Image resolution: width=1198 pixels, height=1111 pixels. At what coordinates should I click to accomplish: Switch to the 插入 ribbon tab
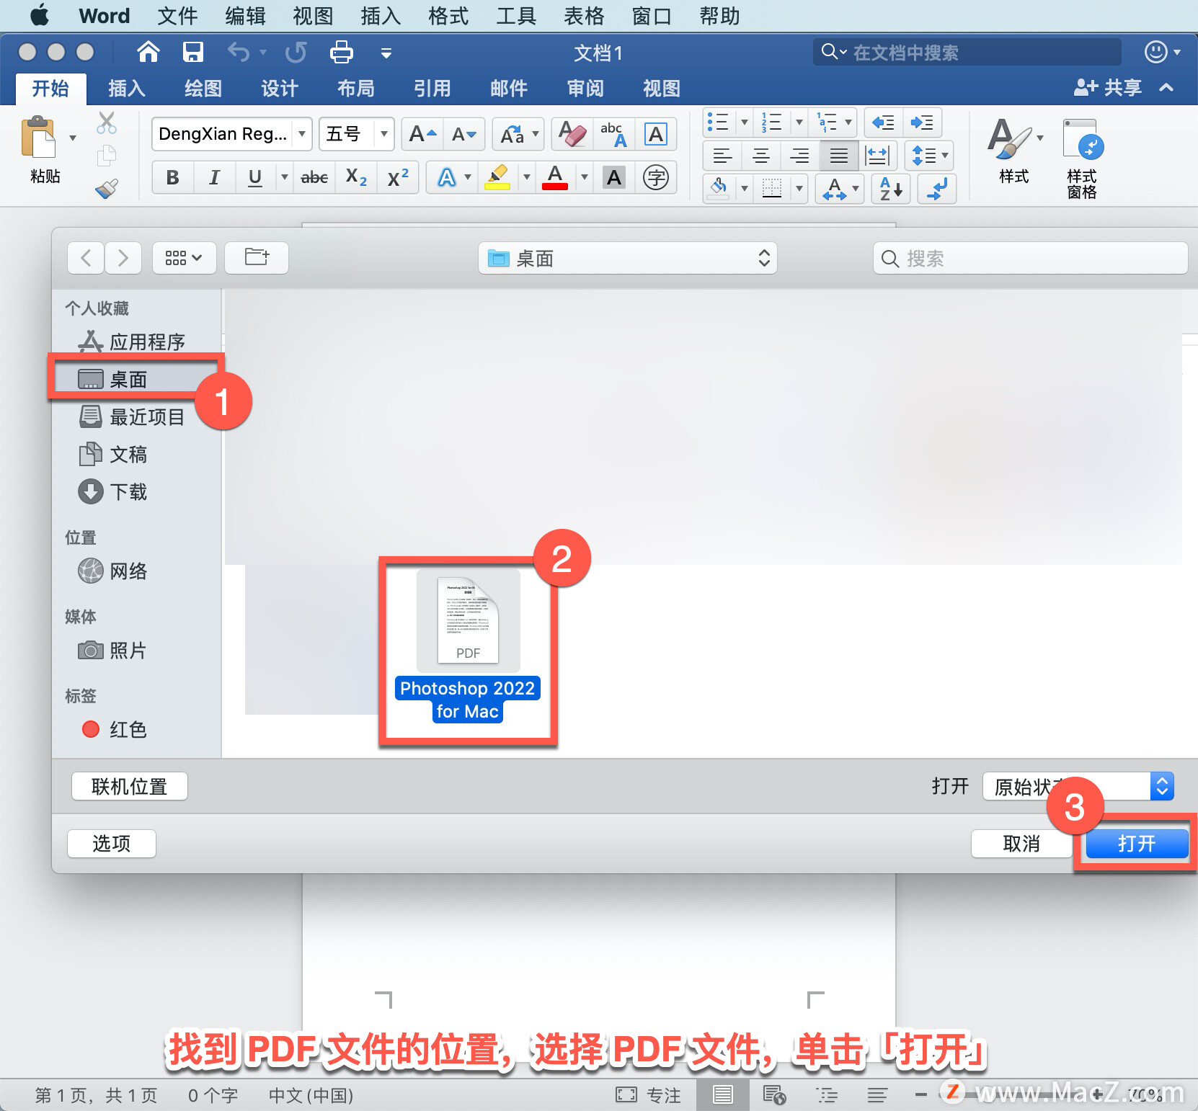pos(127,89)
